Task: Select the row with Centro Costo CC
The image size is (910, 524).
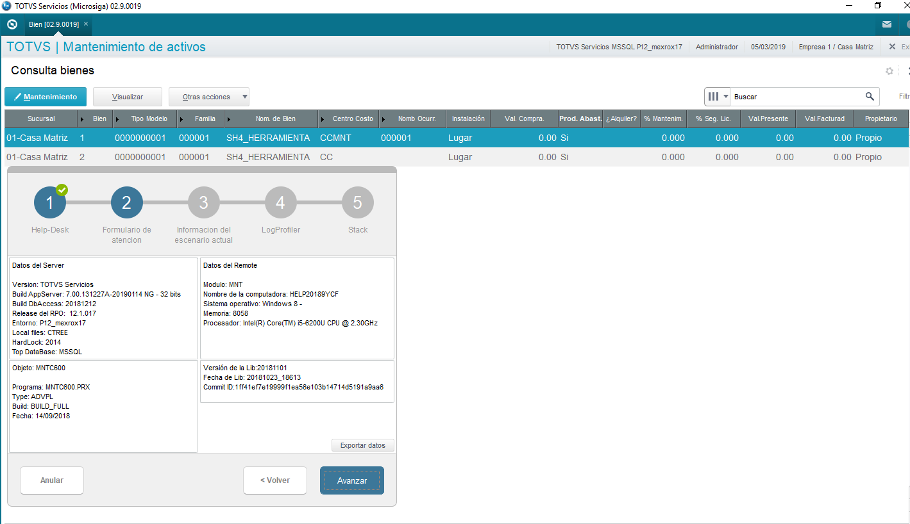Action: pos(457,157)
